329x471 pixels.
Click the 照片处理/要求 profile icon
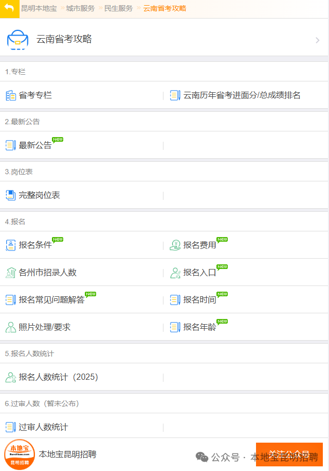pyautogui.click(x=10, y=326)
